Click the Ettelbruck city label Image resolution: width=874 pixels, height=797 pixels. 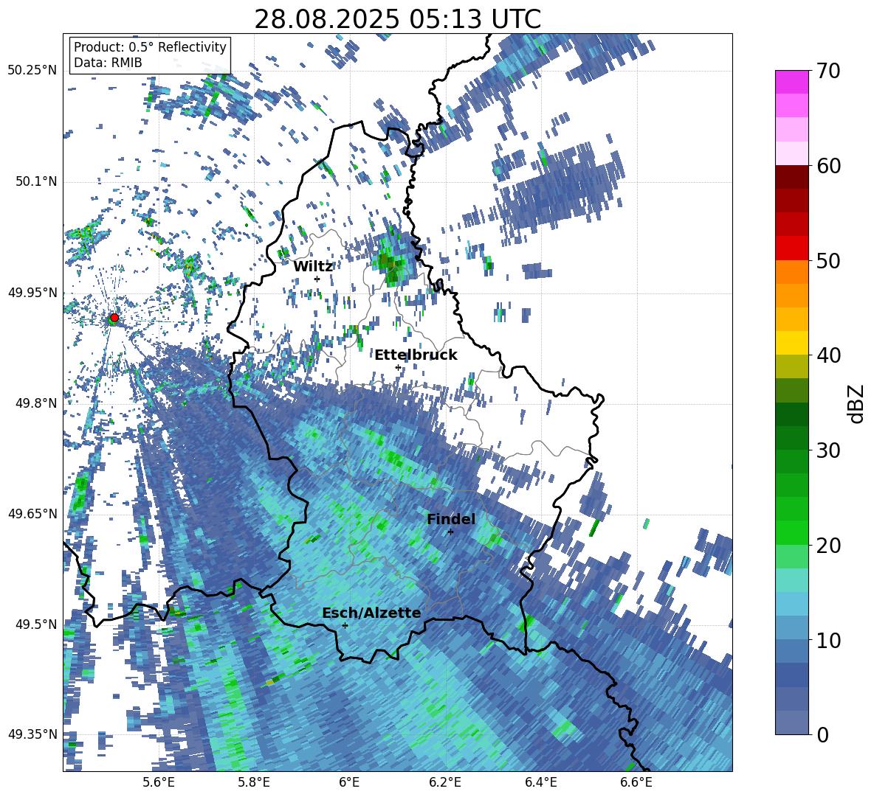[x=416, y=355]
